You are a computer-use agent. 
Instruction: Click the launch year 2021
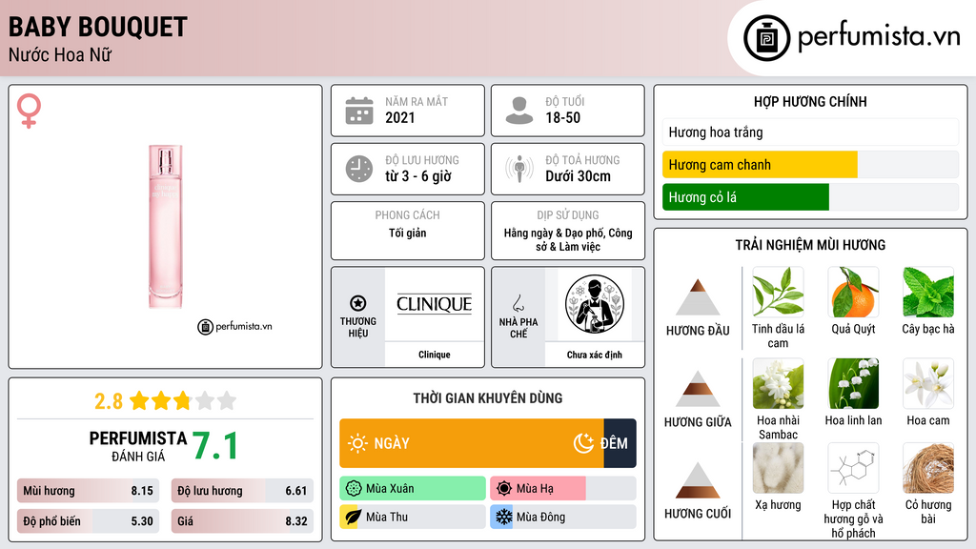point(399,117)
